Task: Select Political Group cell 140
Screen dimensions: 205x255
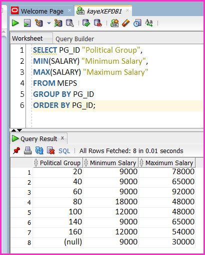Action: point(58,222)
